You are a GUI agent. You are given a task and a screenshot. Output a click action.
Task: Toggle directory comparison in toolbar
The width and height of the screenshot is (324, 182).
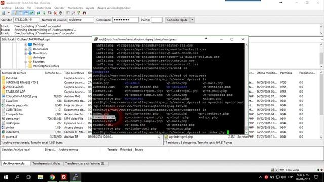pos(73,13)
